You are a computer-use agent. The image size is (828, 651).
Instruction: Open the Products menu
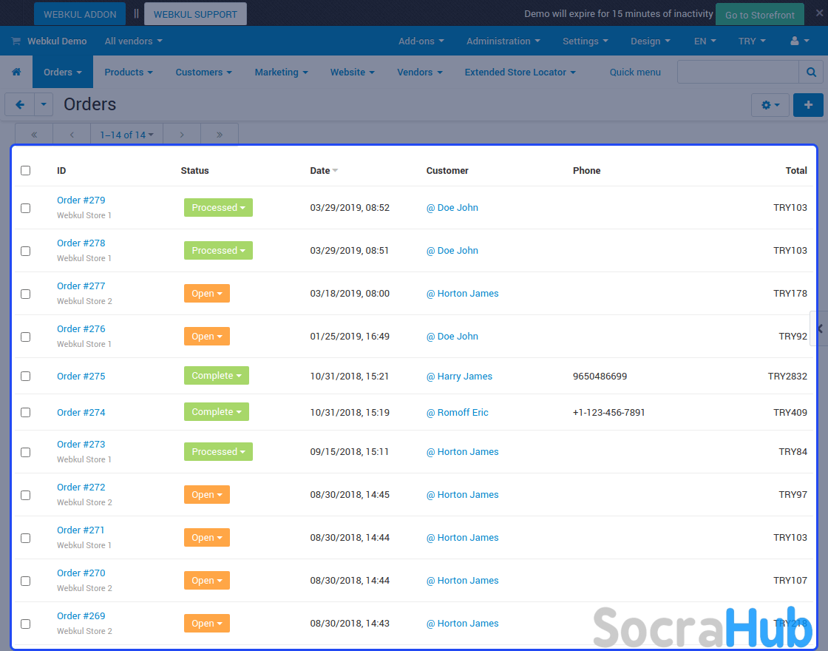tap(129, 72)
